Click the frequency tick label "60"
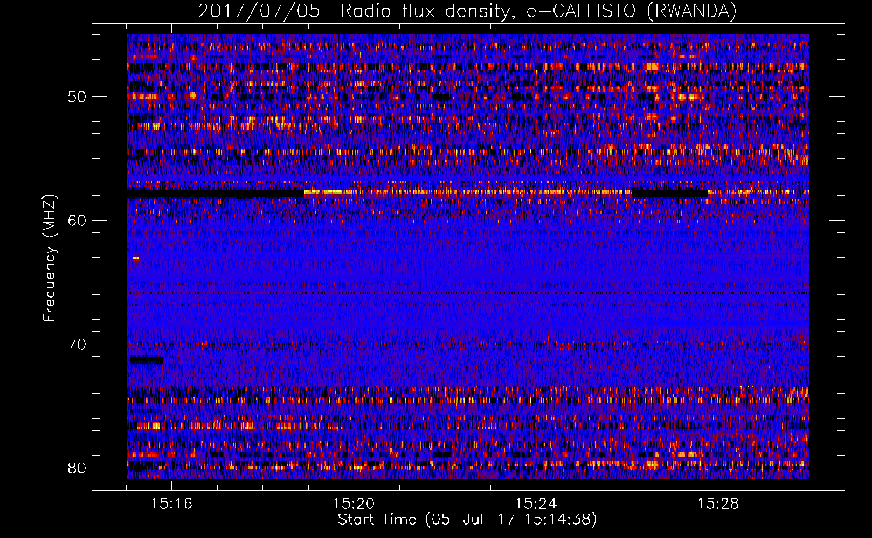Image resolution: width=872 pixels, height=538 pixels. [77, 221]
